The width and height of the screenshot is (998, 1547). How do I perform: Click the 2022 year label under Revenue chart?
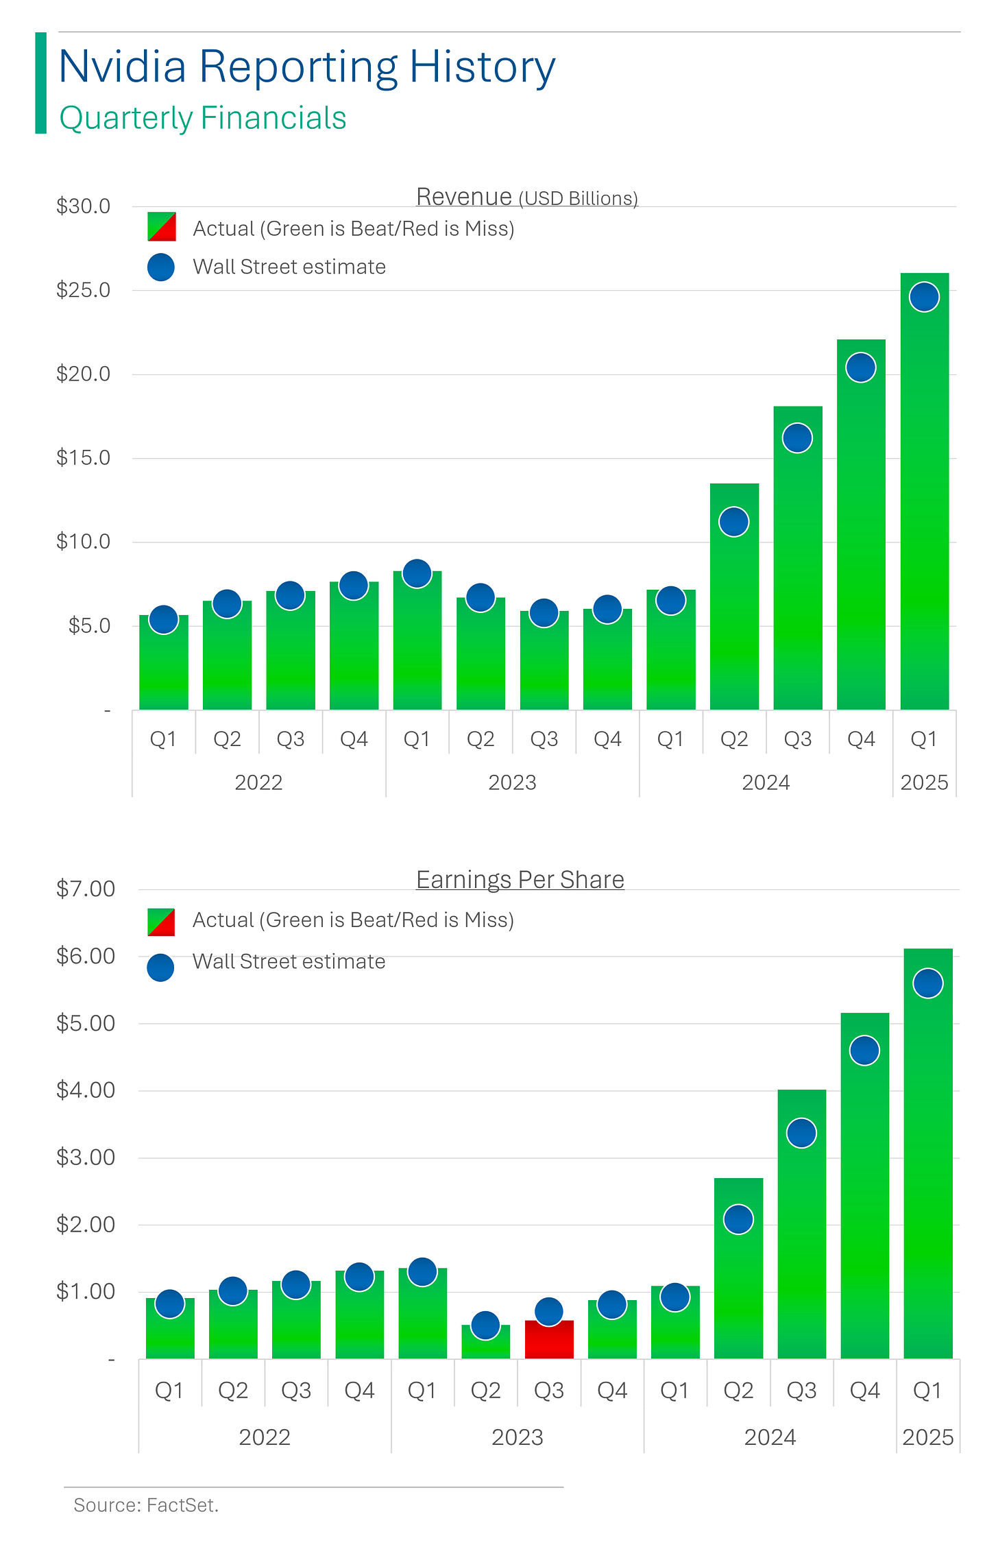click(x=258, y=782)
